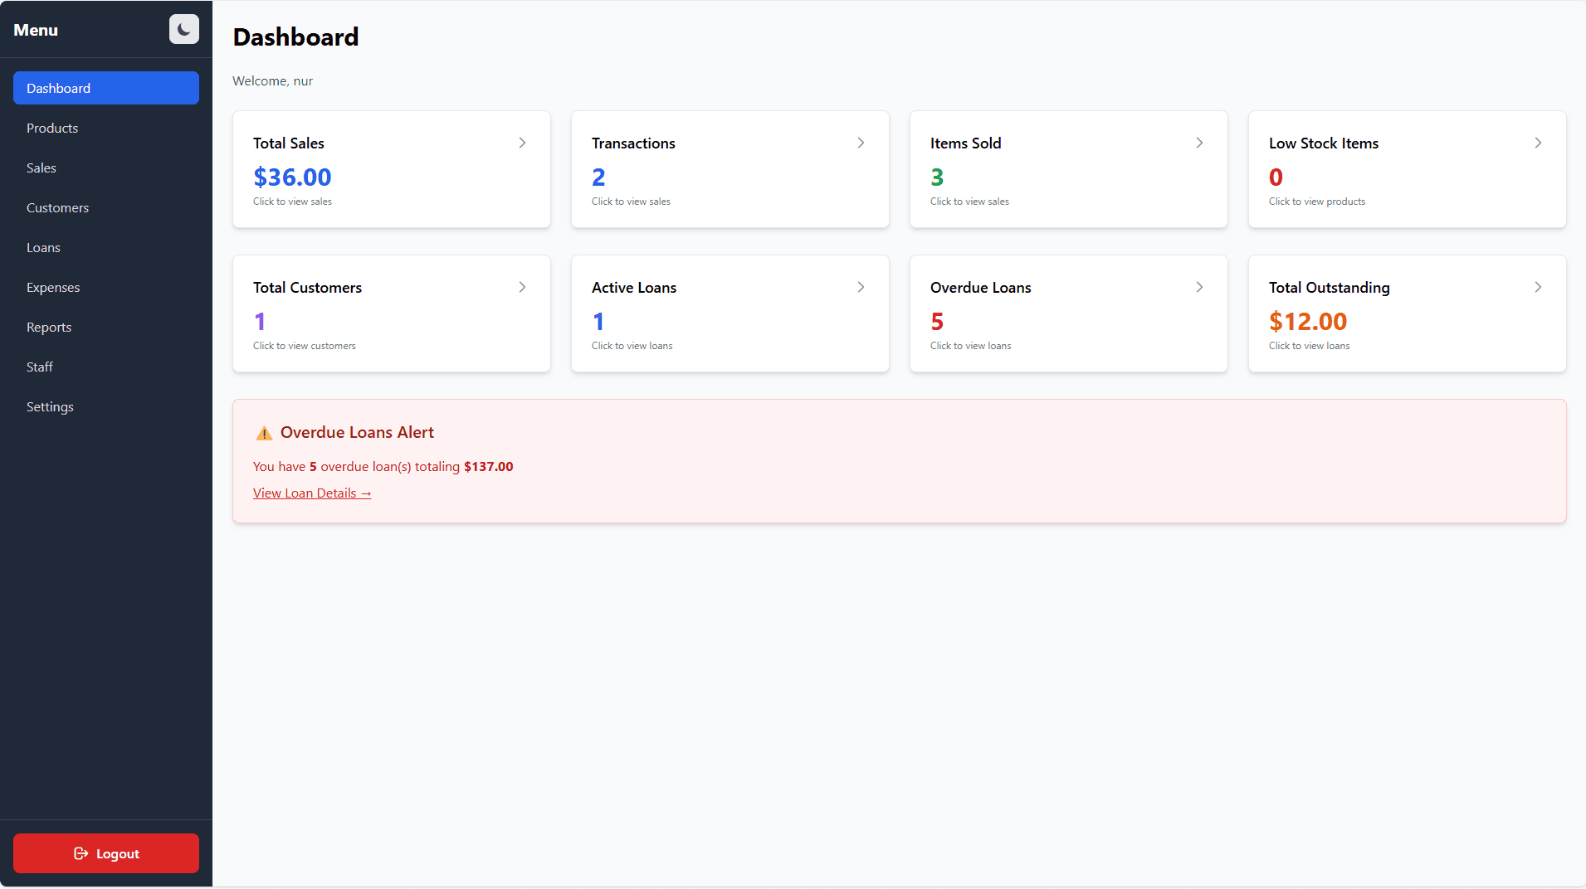
Task: Open Total Sales card chevron
Action: (x=522, y=143)
